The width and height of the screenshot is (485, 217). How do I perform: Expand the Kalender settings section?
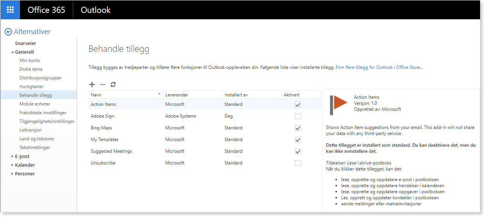(x=12, y=165)
